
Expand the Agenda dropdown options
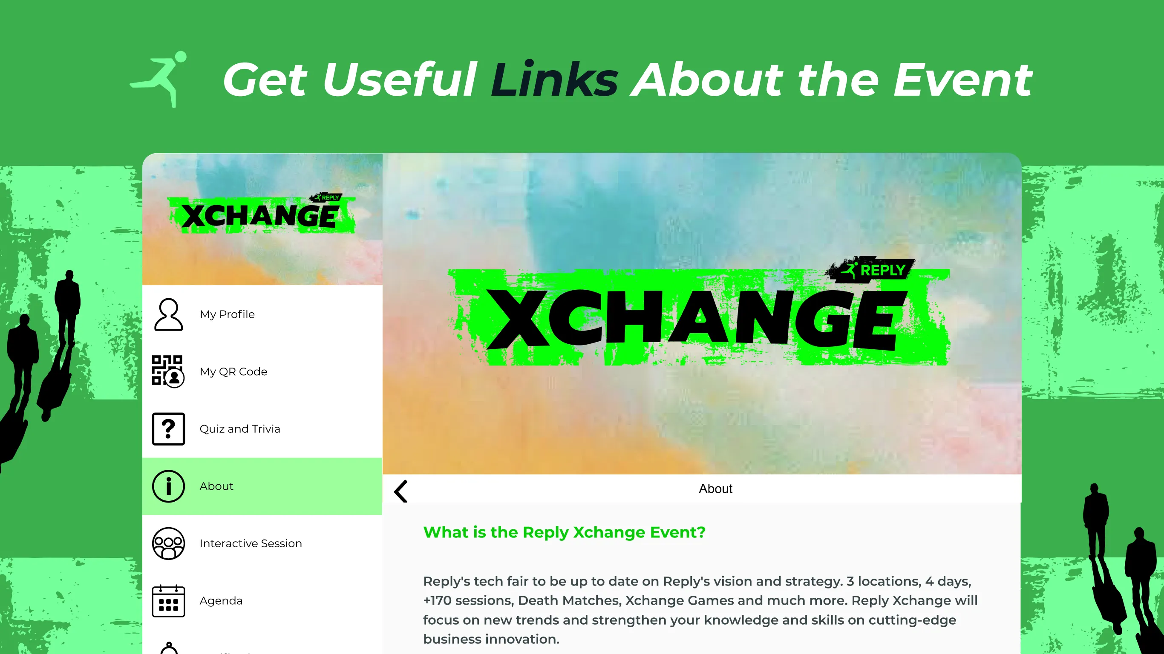(x=222, y=600)
